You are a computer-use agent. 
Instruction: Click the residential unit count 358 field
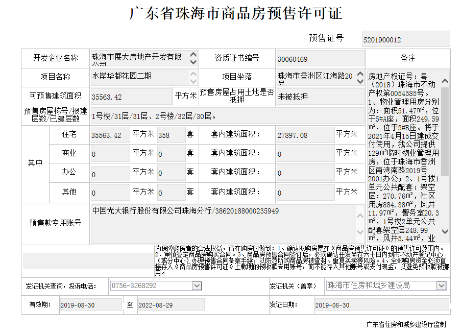click(171, 135)
